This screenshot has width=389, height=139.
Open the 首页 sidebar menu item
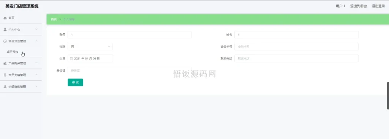click(x=21, y=18)
